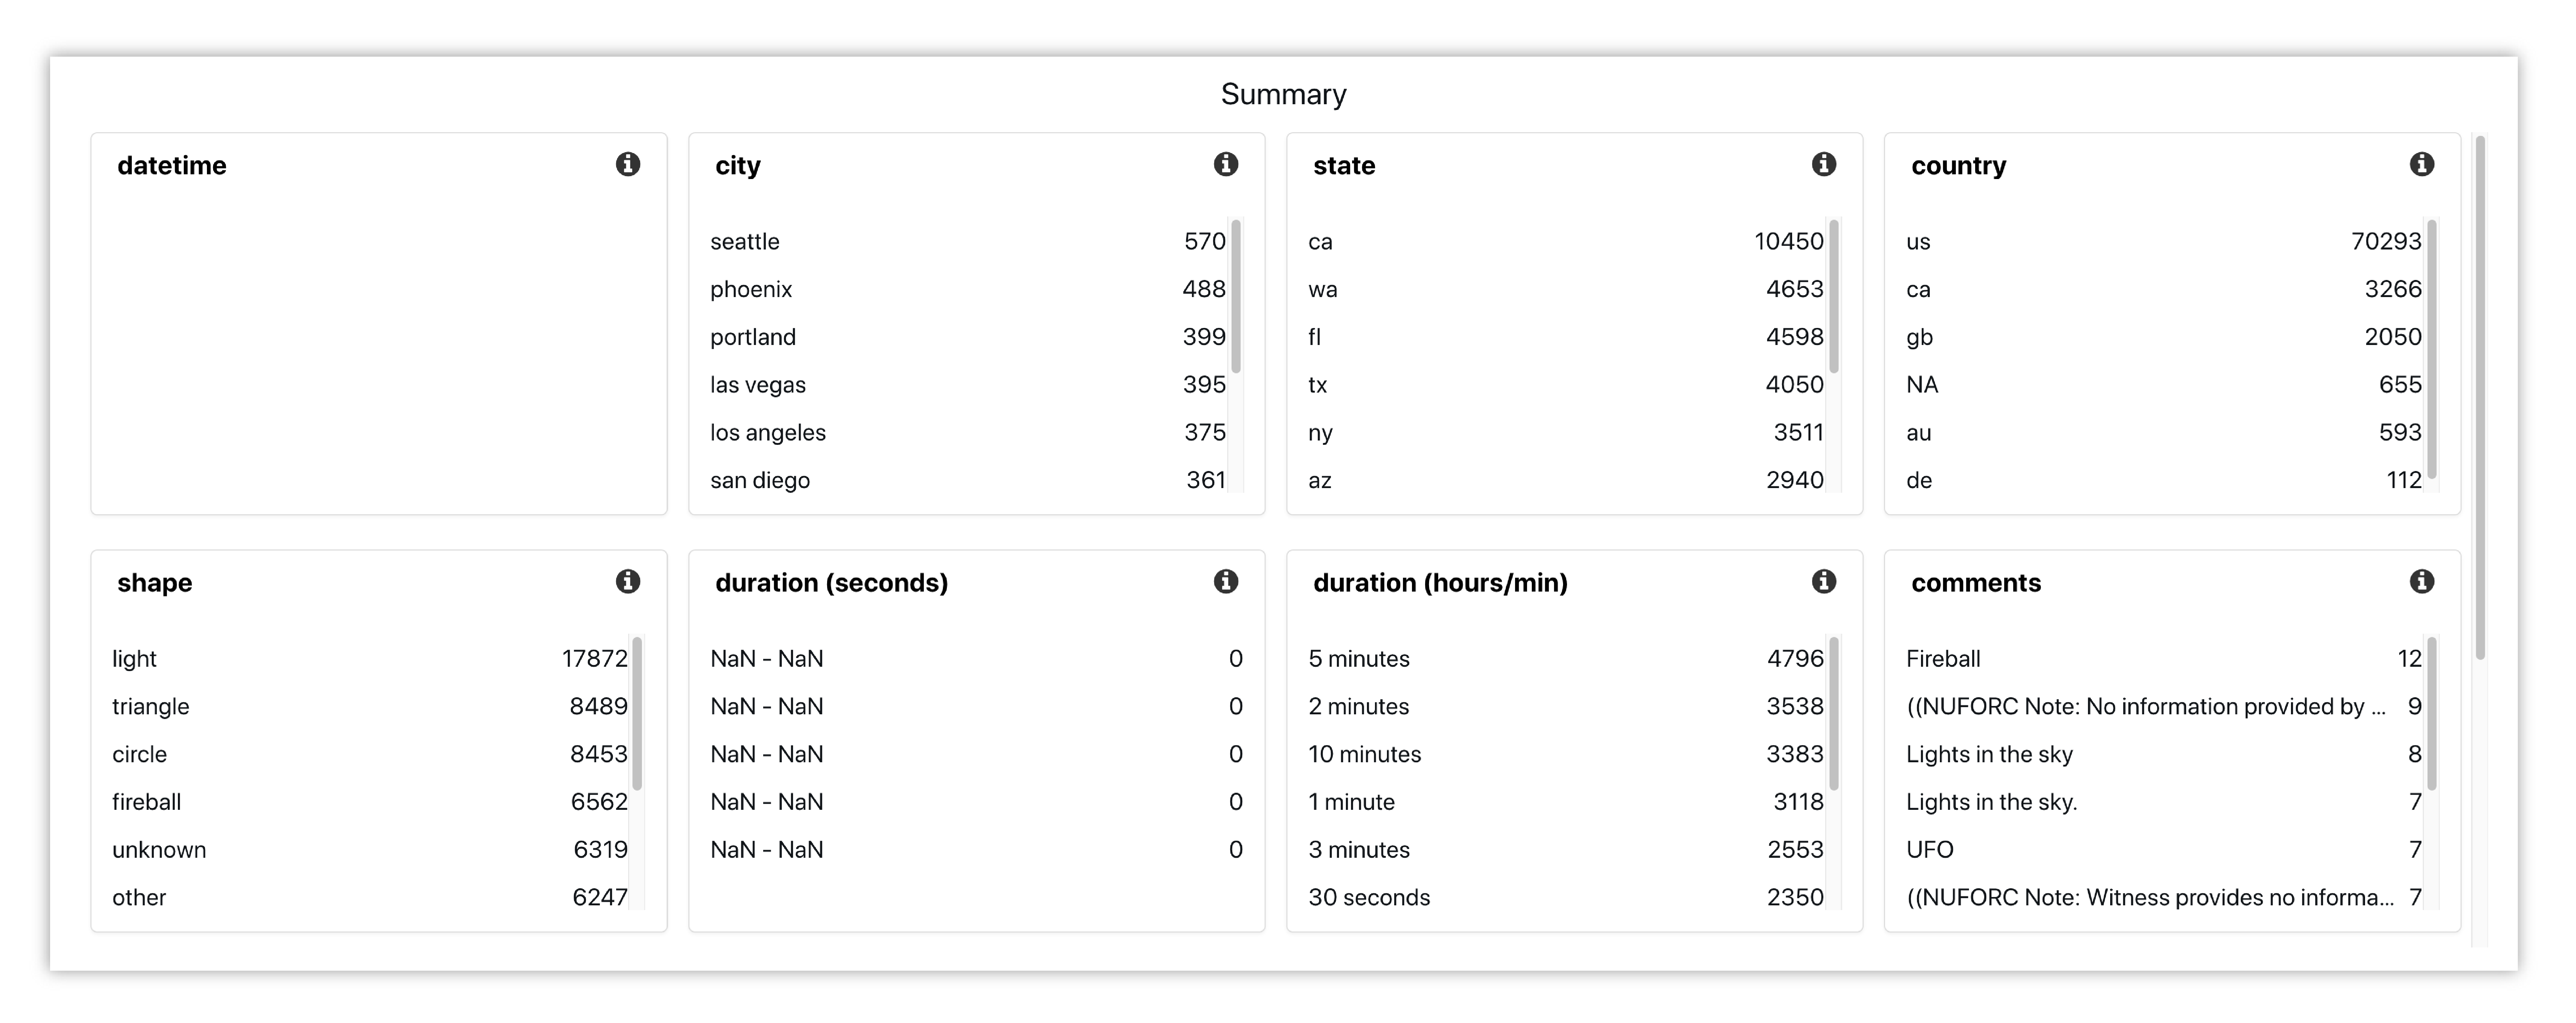This screenshot has height=1023, width=2576.
Task: Select the ca row in state card
Action: (1566, 241)
